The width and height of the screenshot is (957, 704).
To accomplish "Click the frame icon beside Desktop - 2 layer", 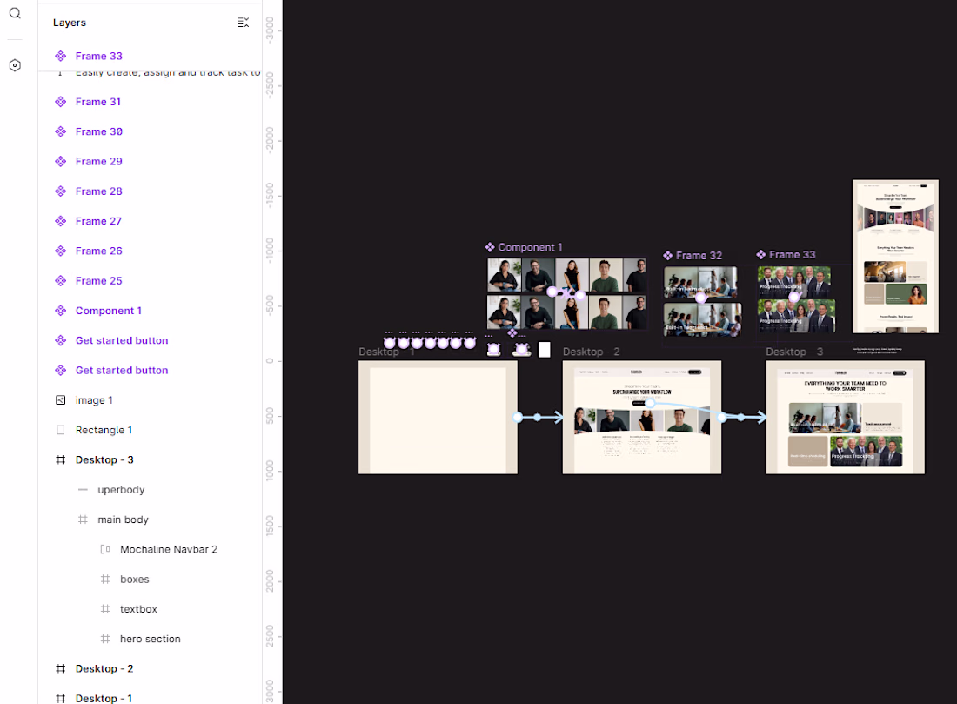I will pos(60,668).
